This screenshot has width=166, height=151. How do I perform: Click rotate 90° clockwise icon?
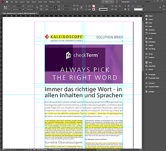74,6
